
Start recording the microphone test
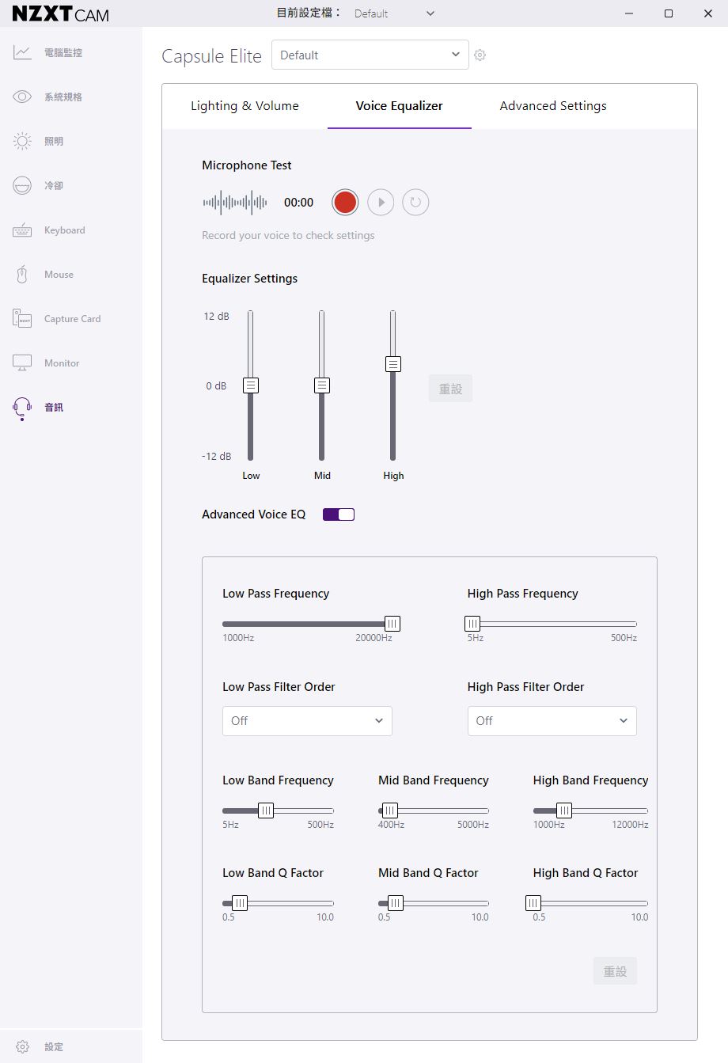[x=345, y=203]
